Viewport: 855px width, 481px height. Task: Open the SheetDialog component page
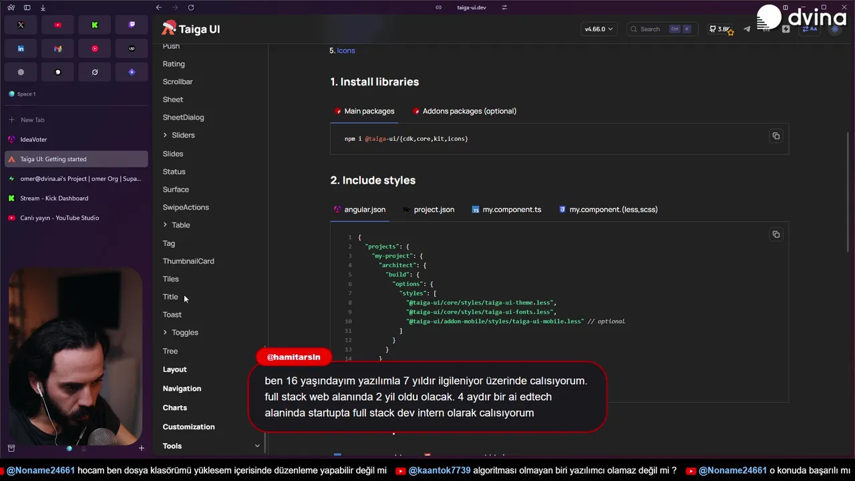pos(184,118)
